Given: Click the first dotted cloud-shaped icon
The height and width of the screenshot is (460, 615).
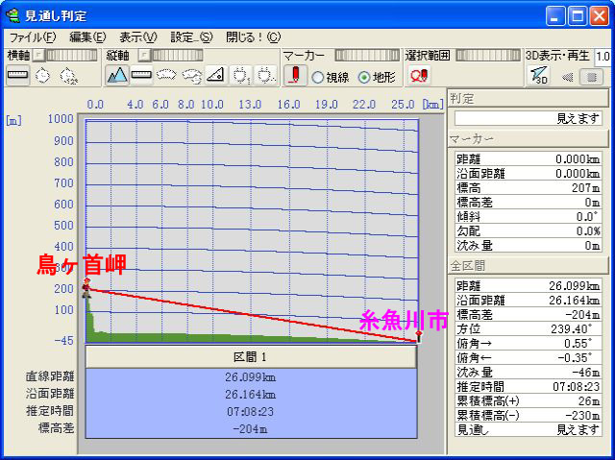Looking at the screenshot, I should 166,75.
